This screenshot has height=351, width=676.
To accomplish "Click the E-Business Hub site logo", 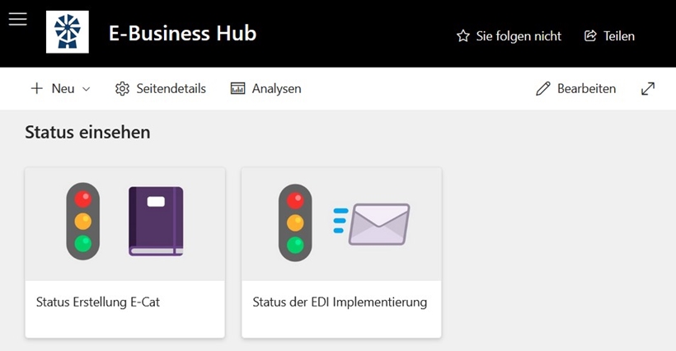I will coord(68,32).
